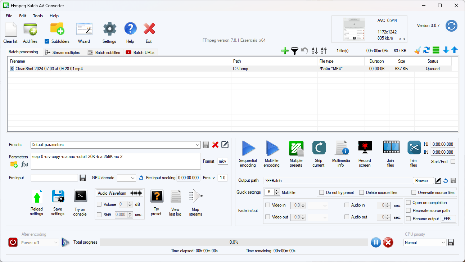Start Multi-file encoding
Screen dimensions: 465x262
click(272, 148)
